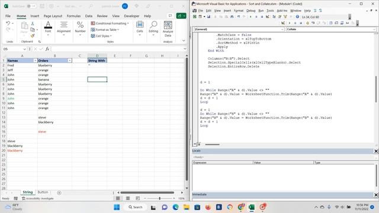Open the Tools menu in VBA editor
379x213 pixels.
point(270,11)
